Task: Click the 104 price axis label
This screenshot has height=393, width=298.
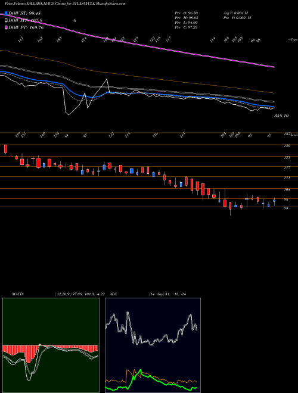Action: point(287,190)
